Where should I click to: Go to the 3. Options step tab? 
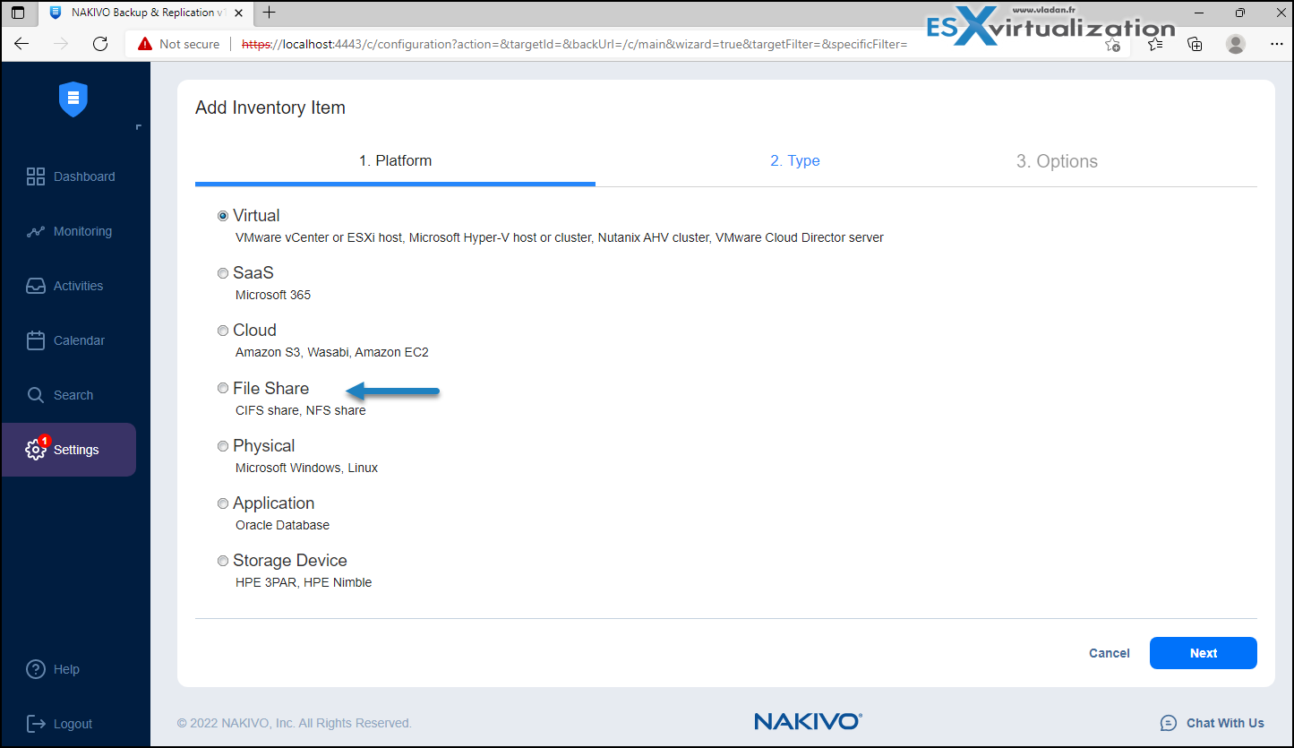pos(1057,161)
